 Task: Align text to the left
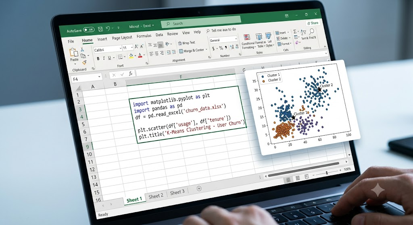151,54
